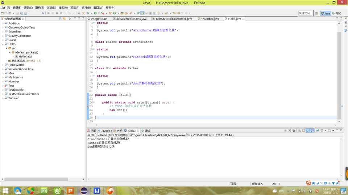Click the Sogou S input method icon
The height and width of the screenshot is (195, 348).
coord(308,183)
